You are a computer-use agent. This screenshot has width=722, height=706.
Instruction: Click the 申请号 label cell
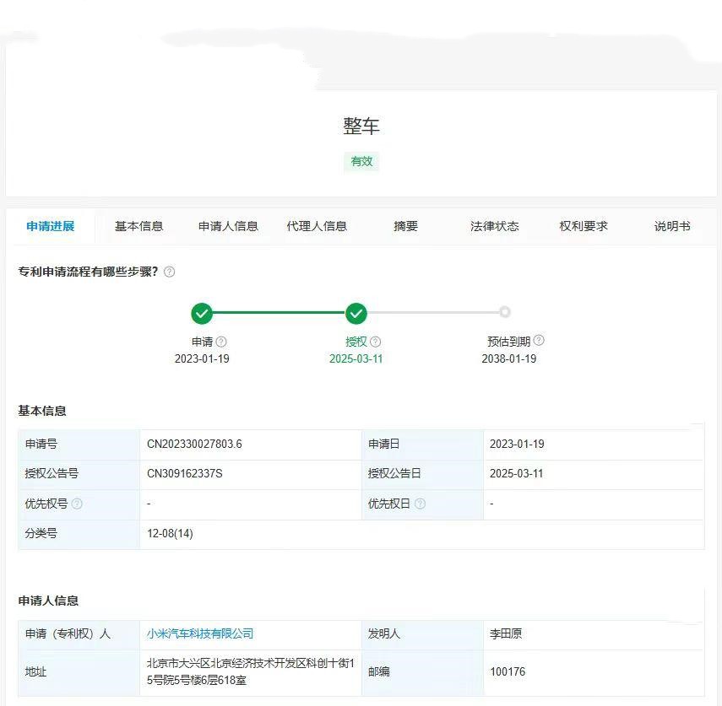click(x=79, y=445)
